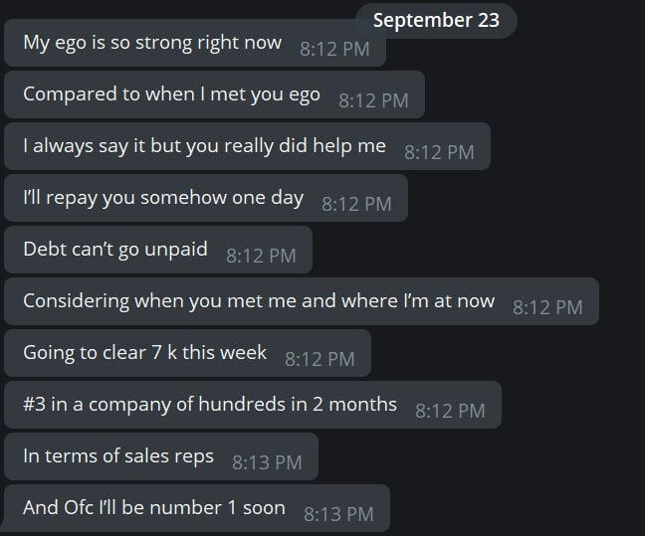Click the timestamp beside "I'll repay you somehow"
The height and width of the screenshot is (536, 645).
point(356,204)
